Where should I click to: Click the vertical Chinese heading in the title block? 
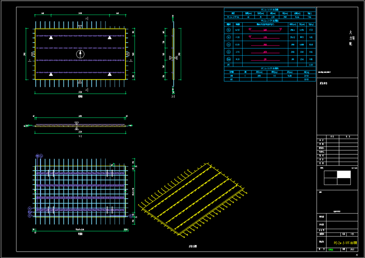pyautogui.click(x=351, y=38)
